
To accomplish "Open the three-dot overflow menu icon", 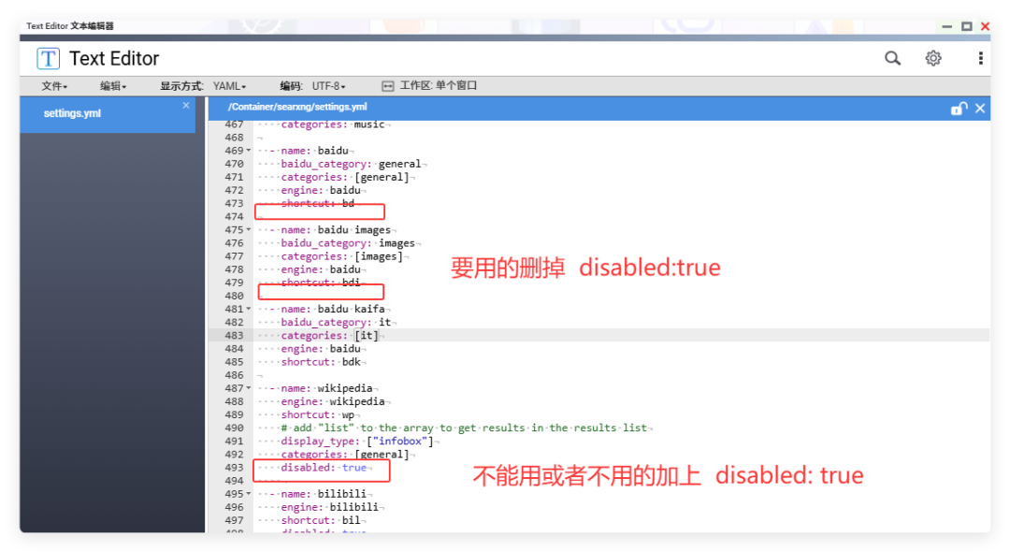I will tap(979, 57).
